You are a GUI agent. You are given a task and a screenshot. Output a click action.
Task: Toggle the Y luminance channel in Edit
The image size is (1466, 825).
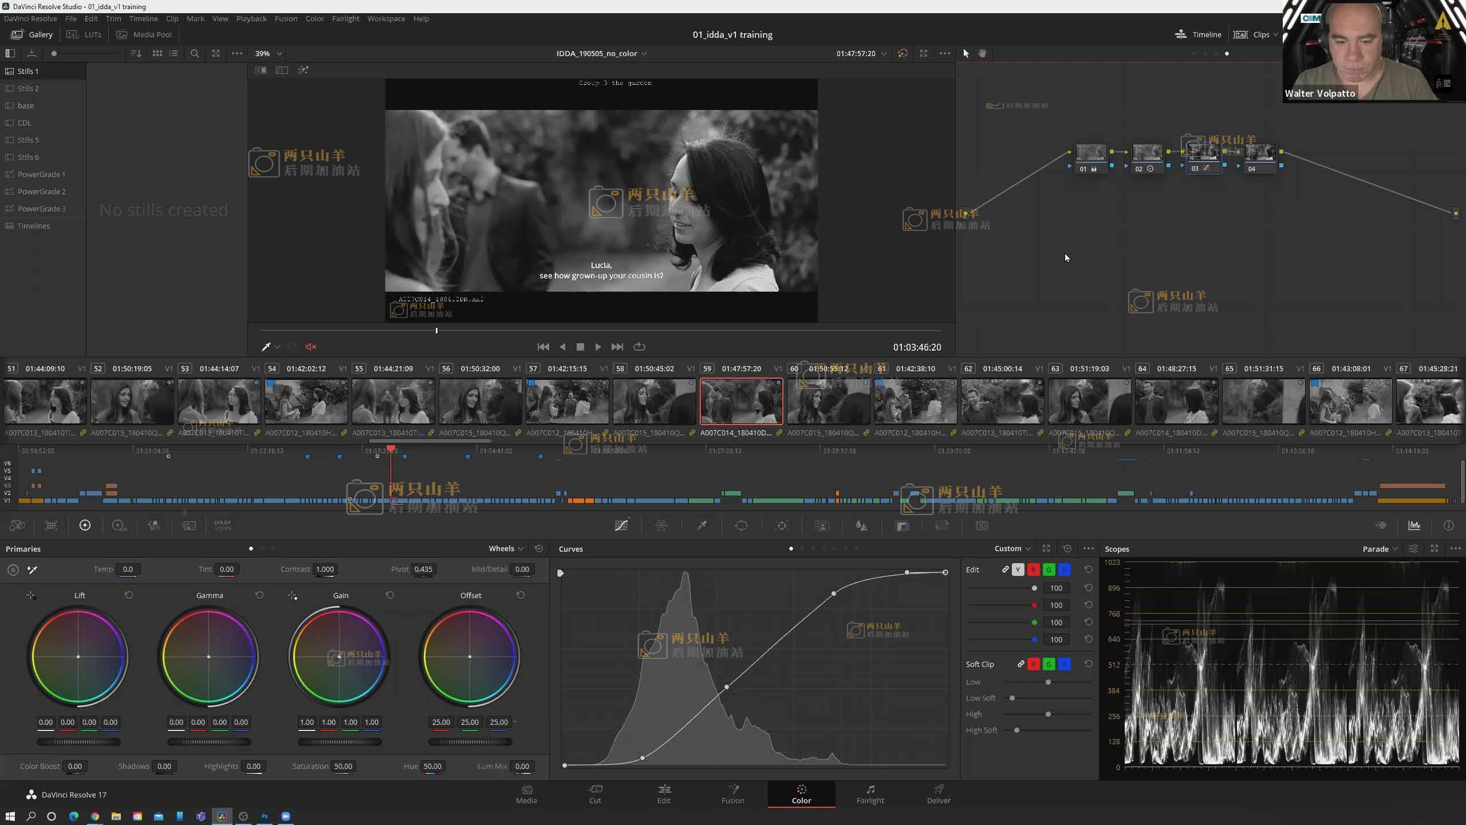[1018, 569]
